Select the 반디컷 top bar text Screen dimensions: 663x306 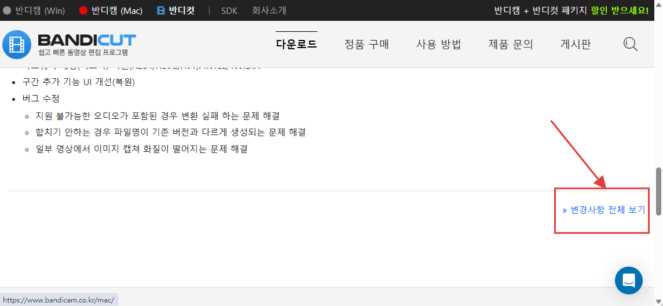click(x=181, y=10)
